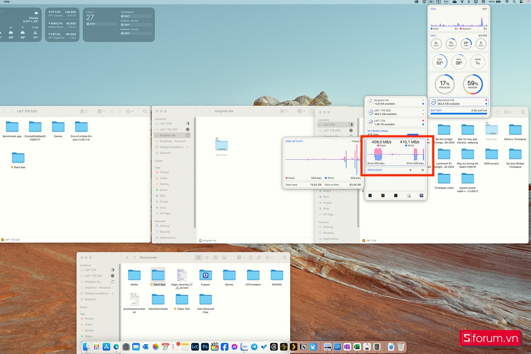Image resolution: width=531 pixels, height=354 pixels.
Task: Open Finder from the Dock
Action: [x=86, y=347]
